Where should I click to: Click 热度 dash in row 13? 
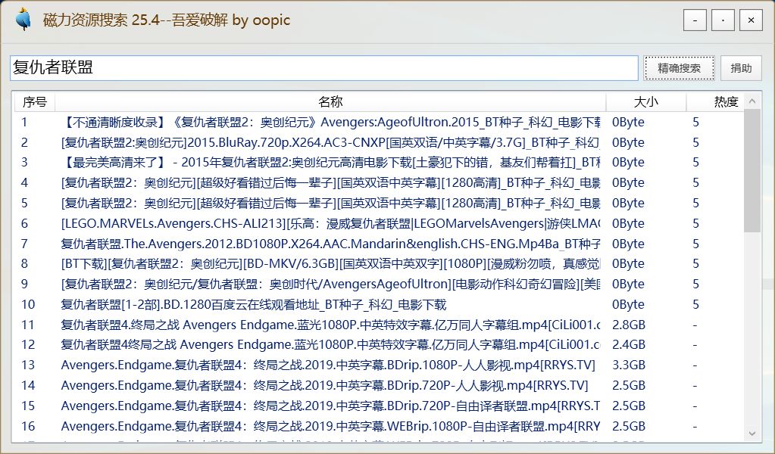point(695,365)
